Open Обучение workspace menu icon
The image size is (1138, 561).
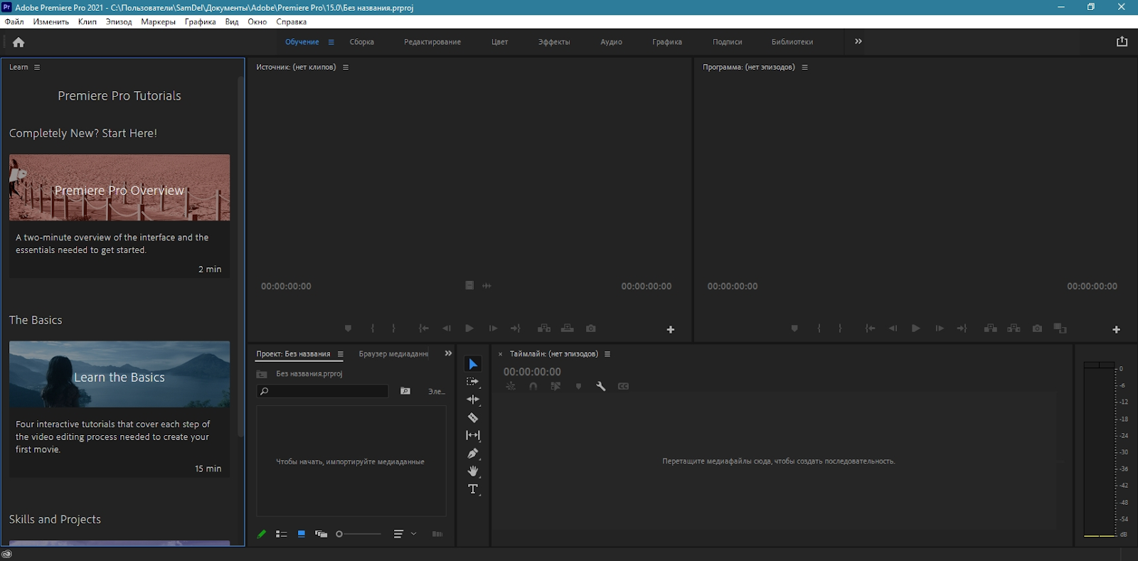click(331, 42)
